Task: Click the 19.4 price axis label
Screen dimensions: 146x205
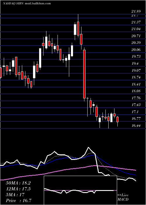Action: [x=135, y=64]
